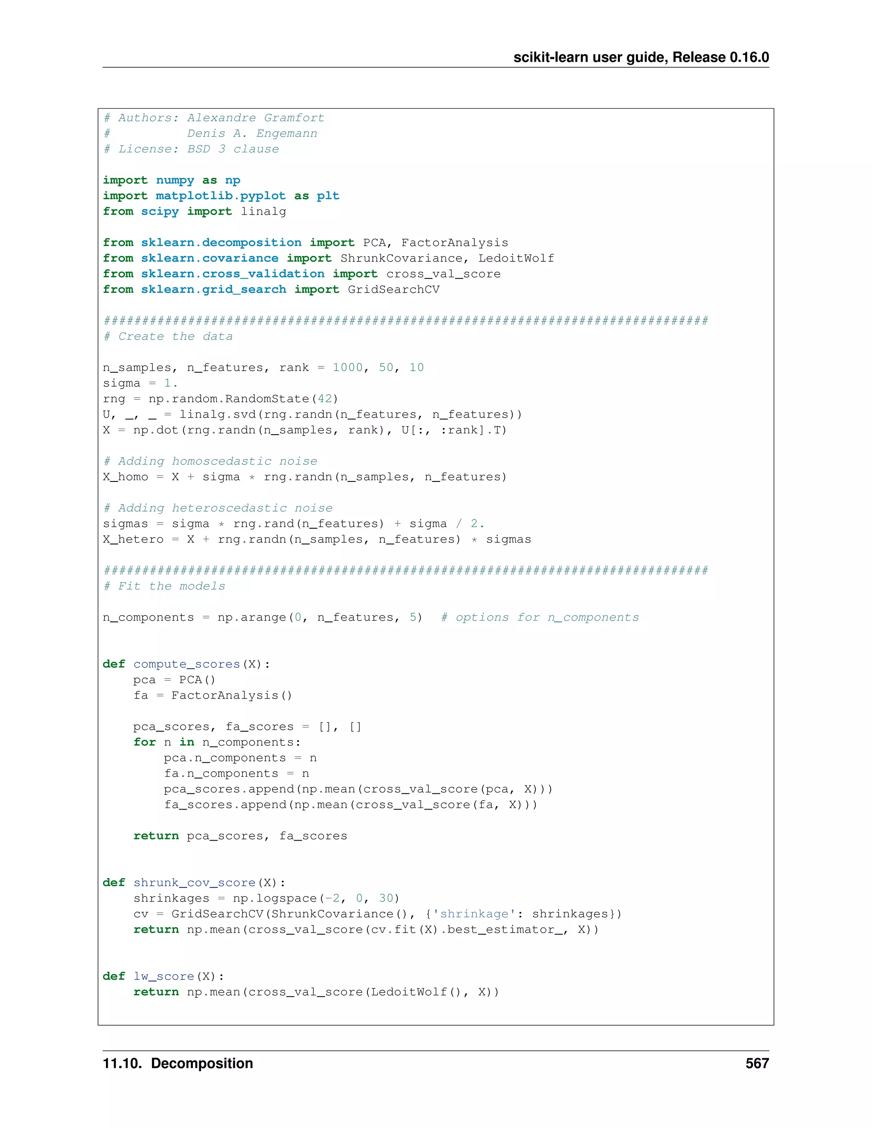872x1128 pixels.
Task: Click '# Adding homoscedastic noise' comment
Action: click(x=210, y=461)
